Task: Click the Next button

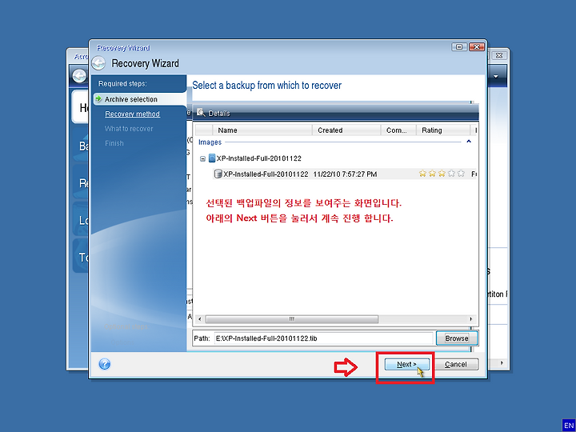Action: click(x=407, y=365)
